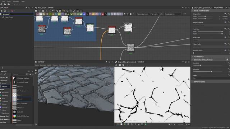Image resolution: width=230 pixels, height=129 pixels.
Task: Open the Edit menu in the menu bar
Action: 3,1
